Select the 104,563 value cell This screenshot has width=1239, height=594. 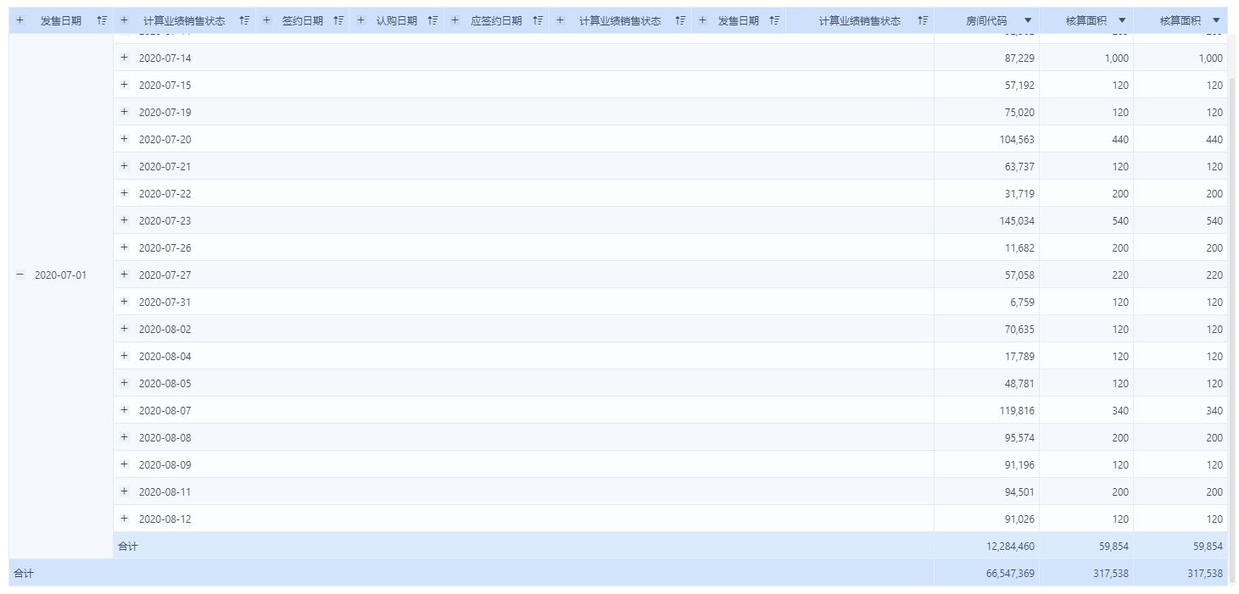click(x=987, y=139)
